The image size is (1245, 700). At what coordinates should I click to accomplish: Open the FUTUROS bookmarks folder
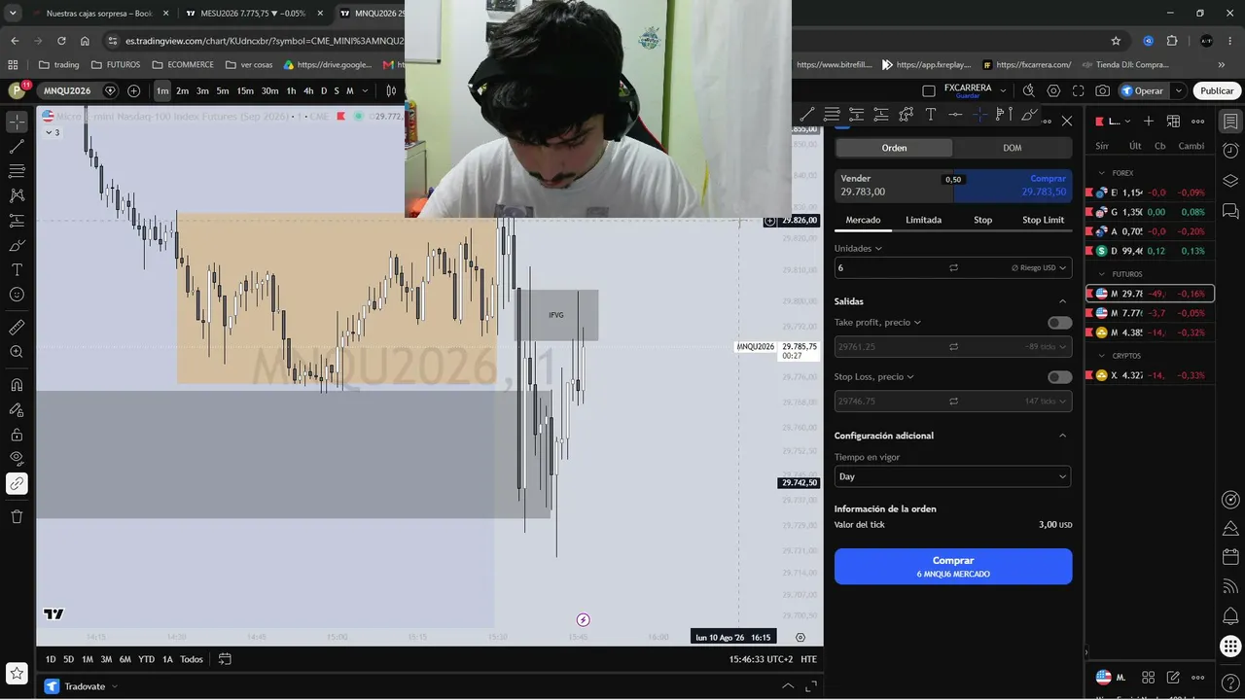point(115,65)
